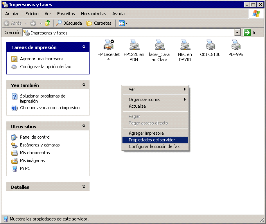The image size is (266, 224).
Task: Select the HP LaserJet 4 printer icon
Action: (x=108, y=44)
